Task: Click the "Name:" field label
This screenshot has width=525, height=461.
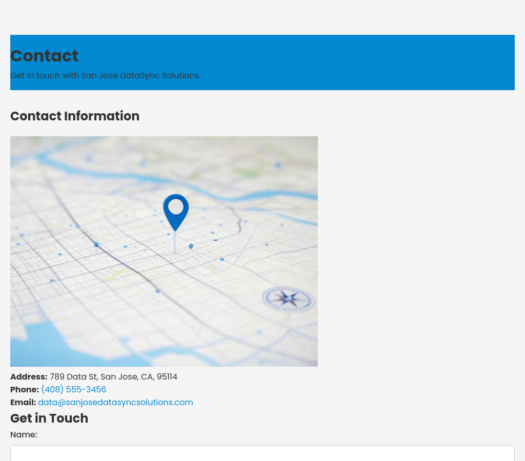Action: coord(24,435)
